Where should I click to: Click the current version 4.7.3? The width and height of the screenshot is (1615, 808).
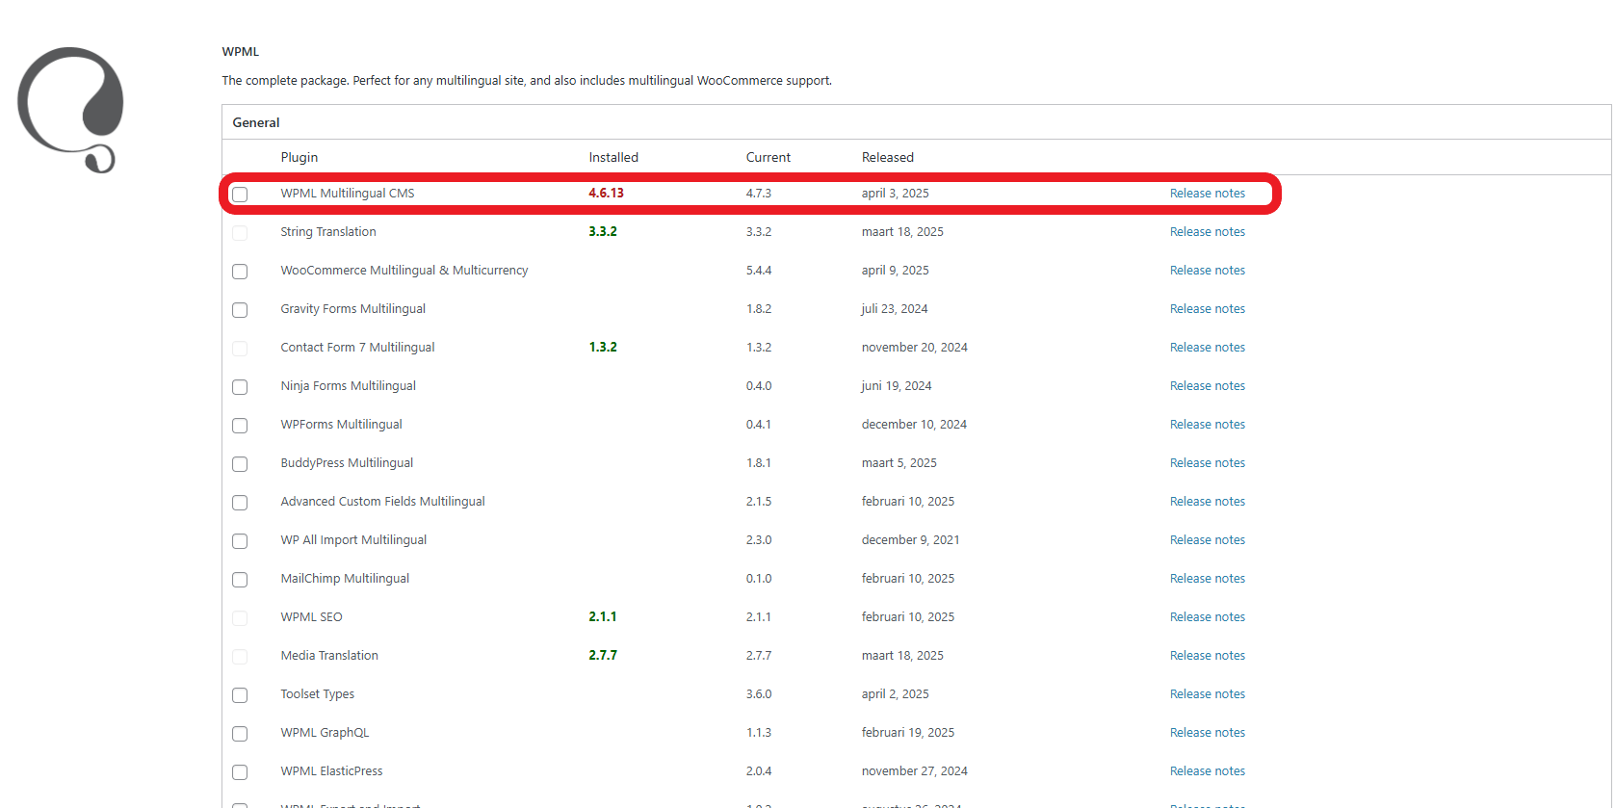click(759, 194)
